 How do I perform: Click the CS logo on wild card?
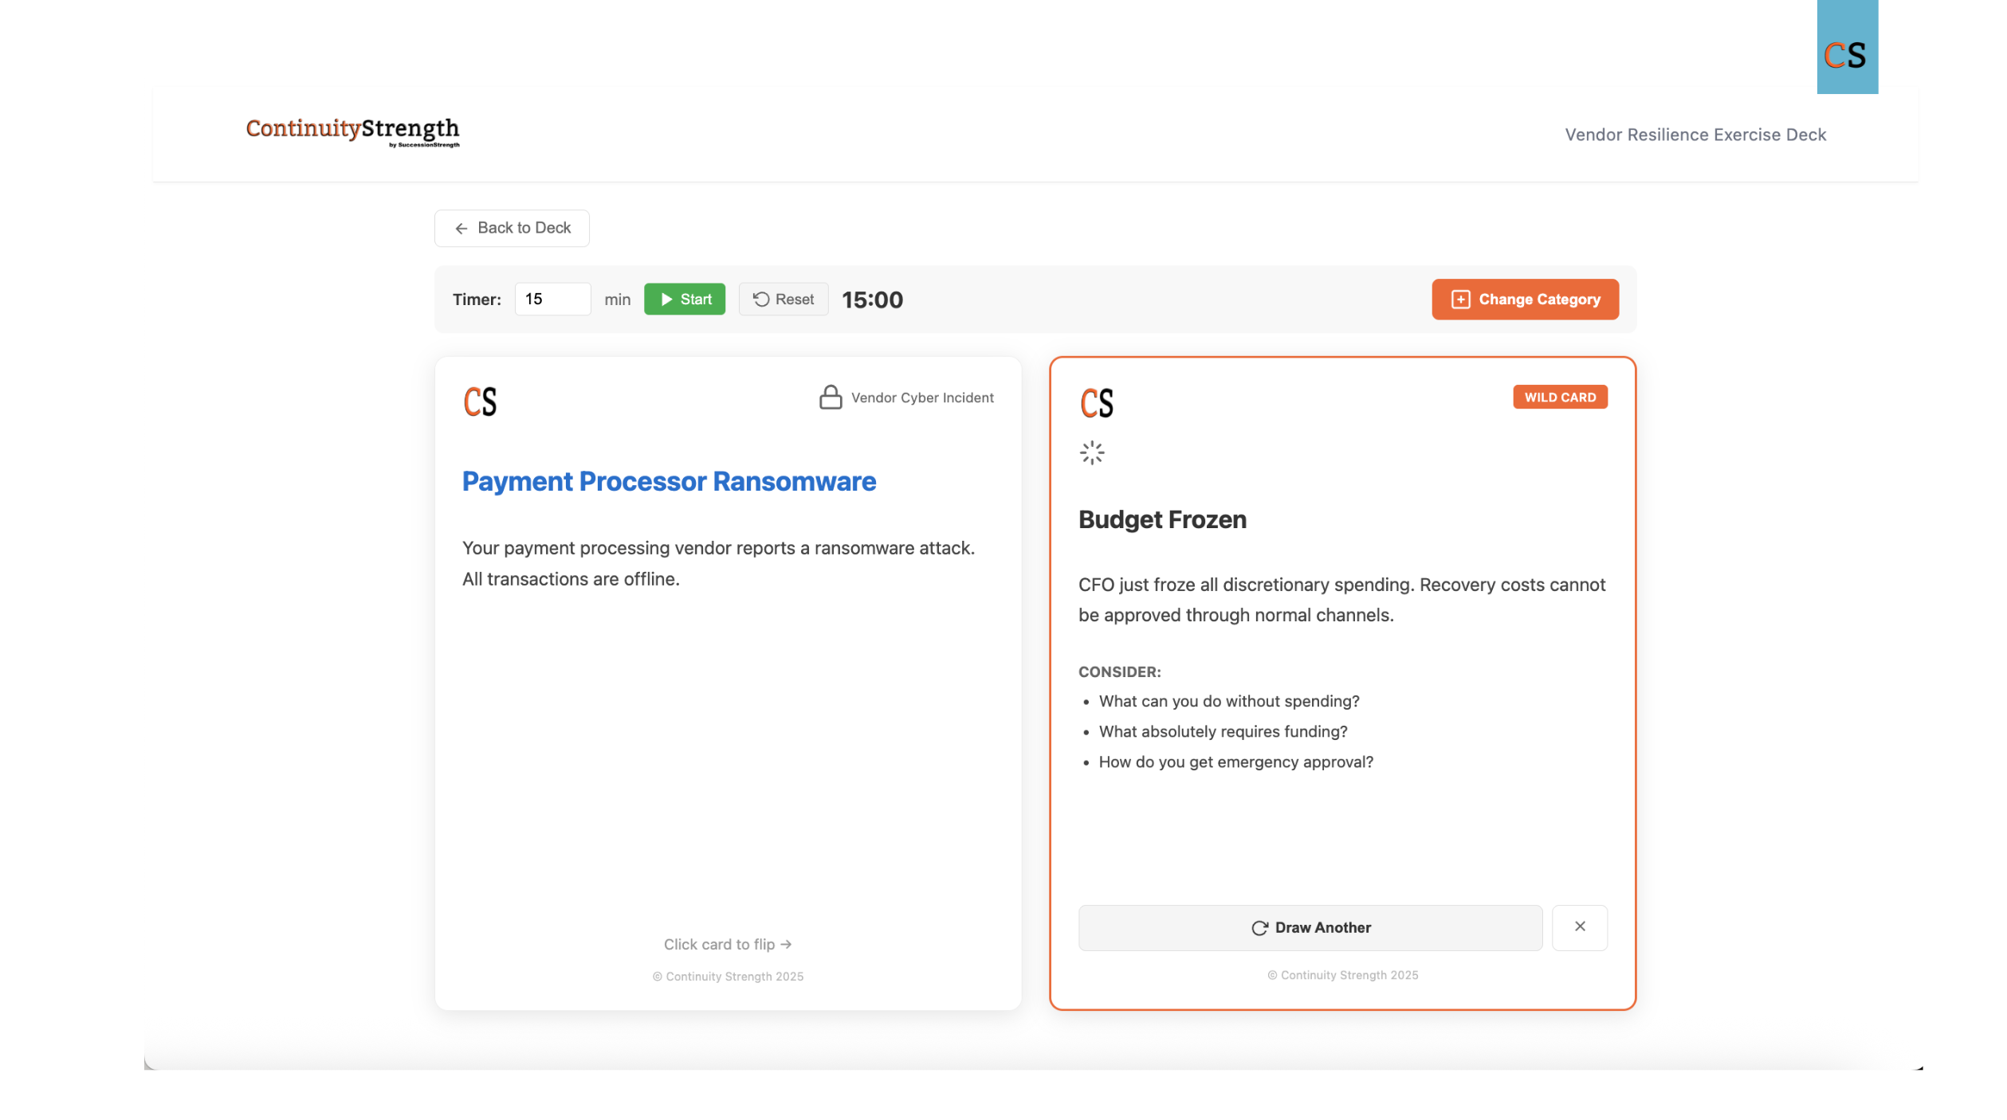[1097, 403]
